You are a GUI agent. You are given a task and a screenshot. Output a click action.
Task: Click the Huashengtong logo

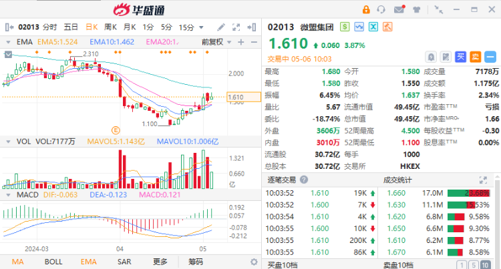pos(140,10)
